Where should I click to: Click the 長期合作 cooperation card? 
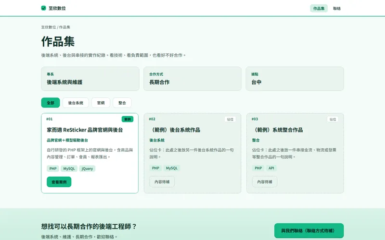coord(192,79)
